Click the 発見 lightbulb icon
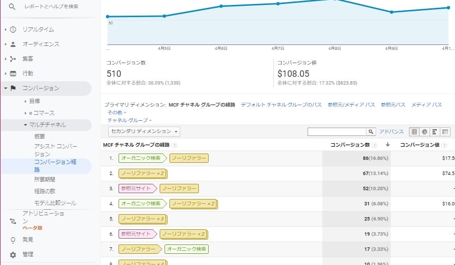Screen dimensions: 455x265 pos(13,240)
